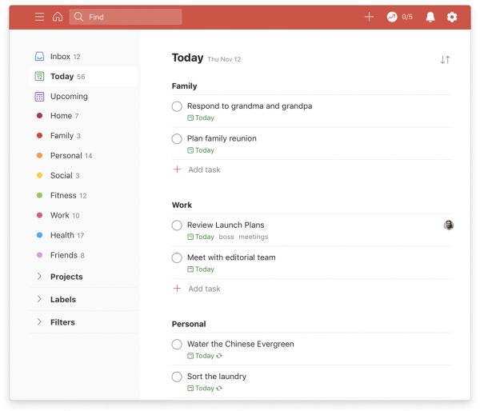Open the Inbox view
The width and height of the screenshot is (480, 411).
click(59, 57)
